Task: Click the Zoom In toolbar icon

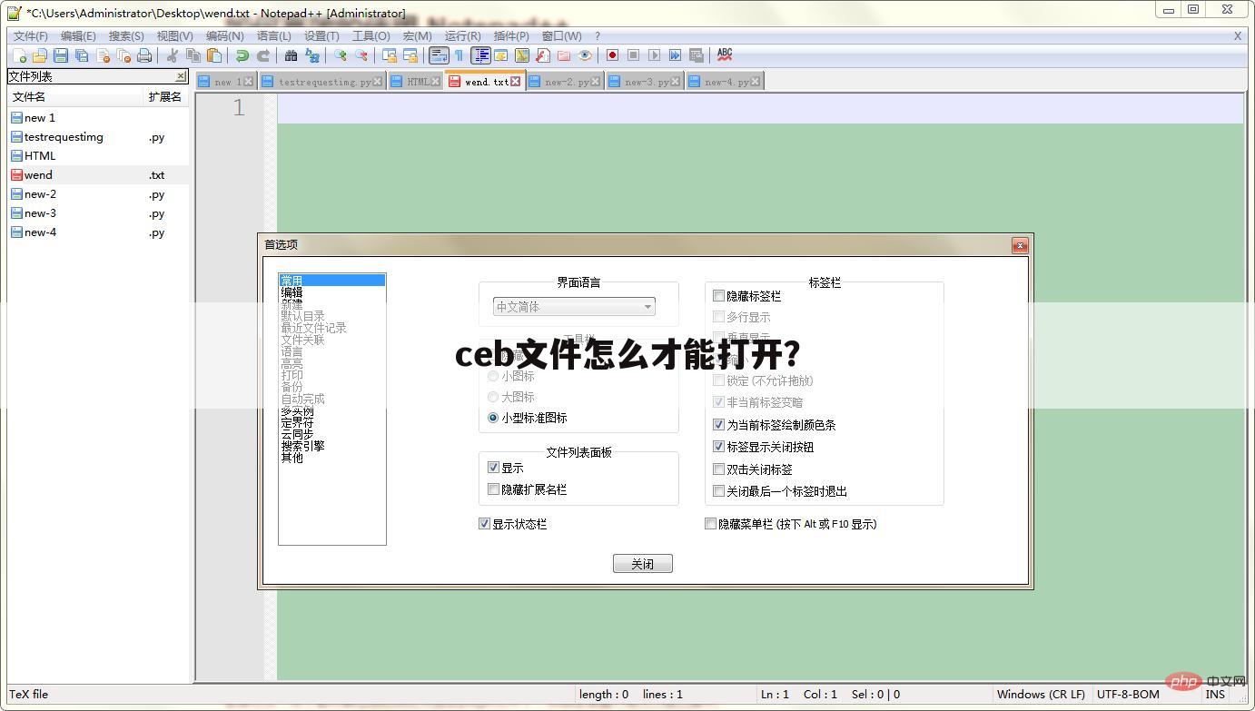Action: point(340,55)
